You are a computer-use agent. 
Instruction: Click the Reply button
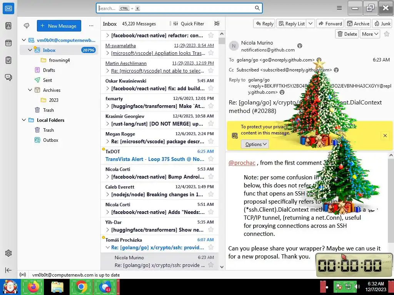pos(264,23)
